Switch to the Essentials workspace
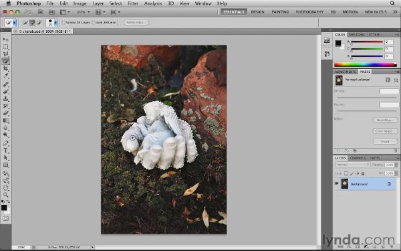 [234, 12]
